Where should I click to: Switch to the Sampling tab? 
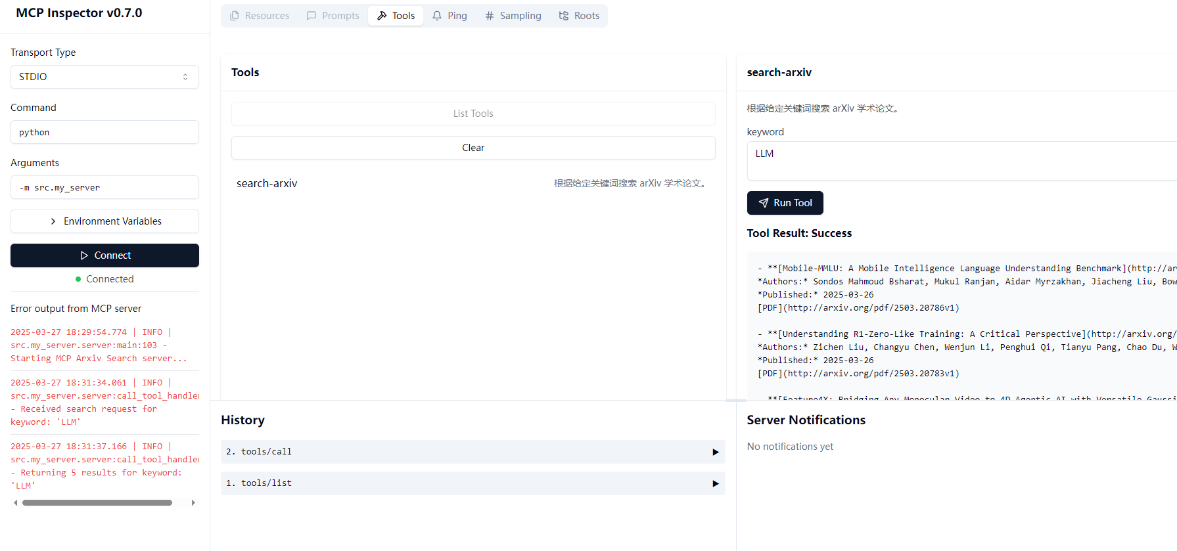[x=513, y=16]
